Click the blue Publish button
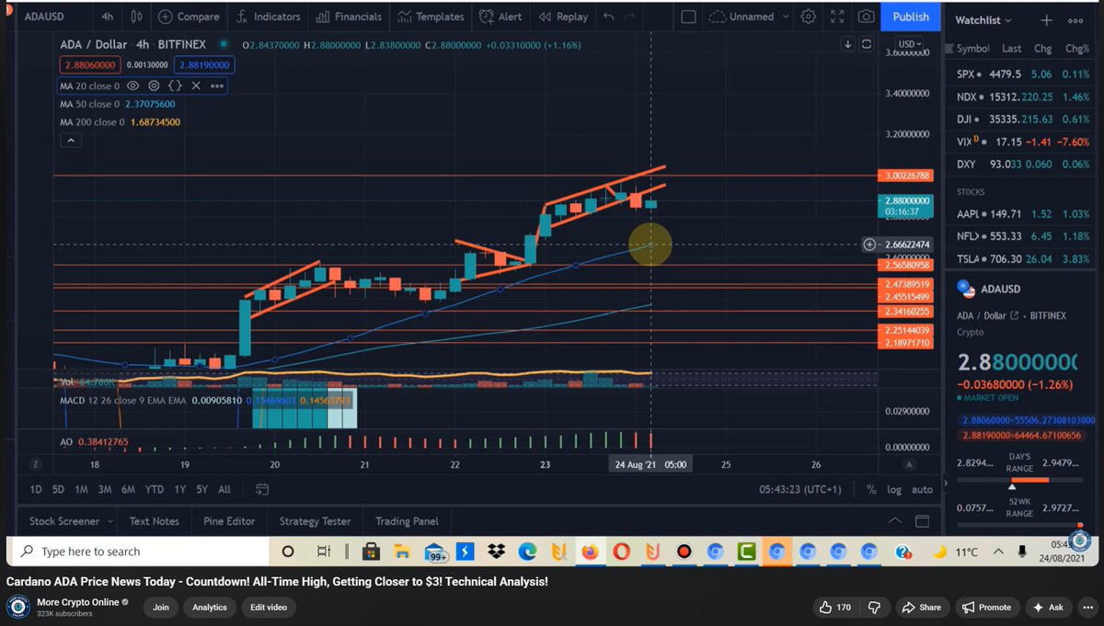 point(911,17)
